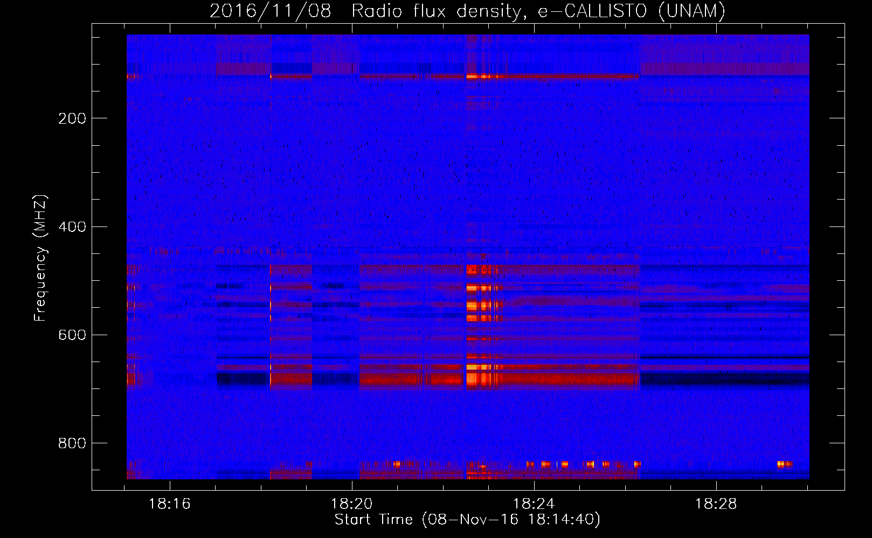
Task: Click the "18:16" time tick label
Action: pos(170,504)
